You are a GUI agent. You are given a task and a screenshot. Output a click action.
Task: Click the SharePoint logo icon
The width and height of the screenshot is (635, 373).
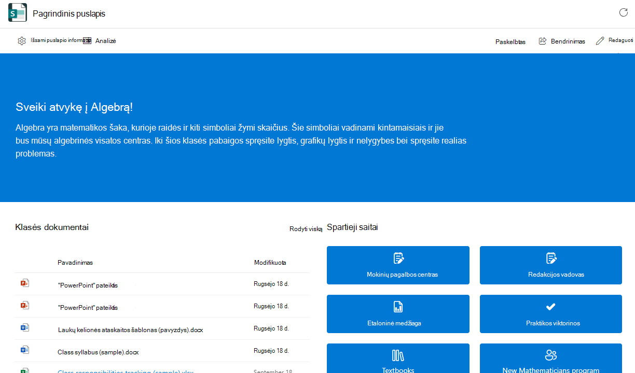pos(17,13)
